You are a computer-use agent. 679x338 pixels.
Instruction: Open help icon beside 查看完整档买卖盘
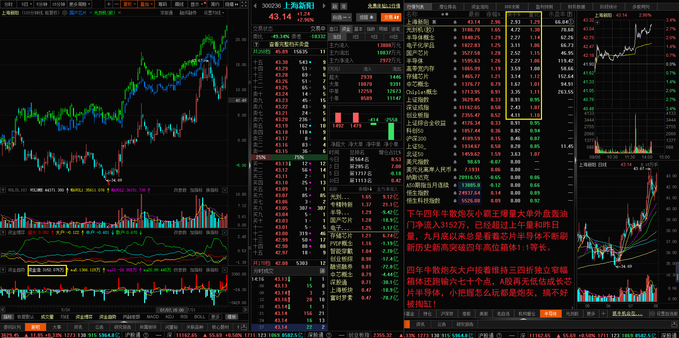(x=256, y=44)
